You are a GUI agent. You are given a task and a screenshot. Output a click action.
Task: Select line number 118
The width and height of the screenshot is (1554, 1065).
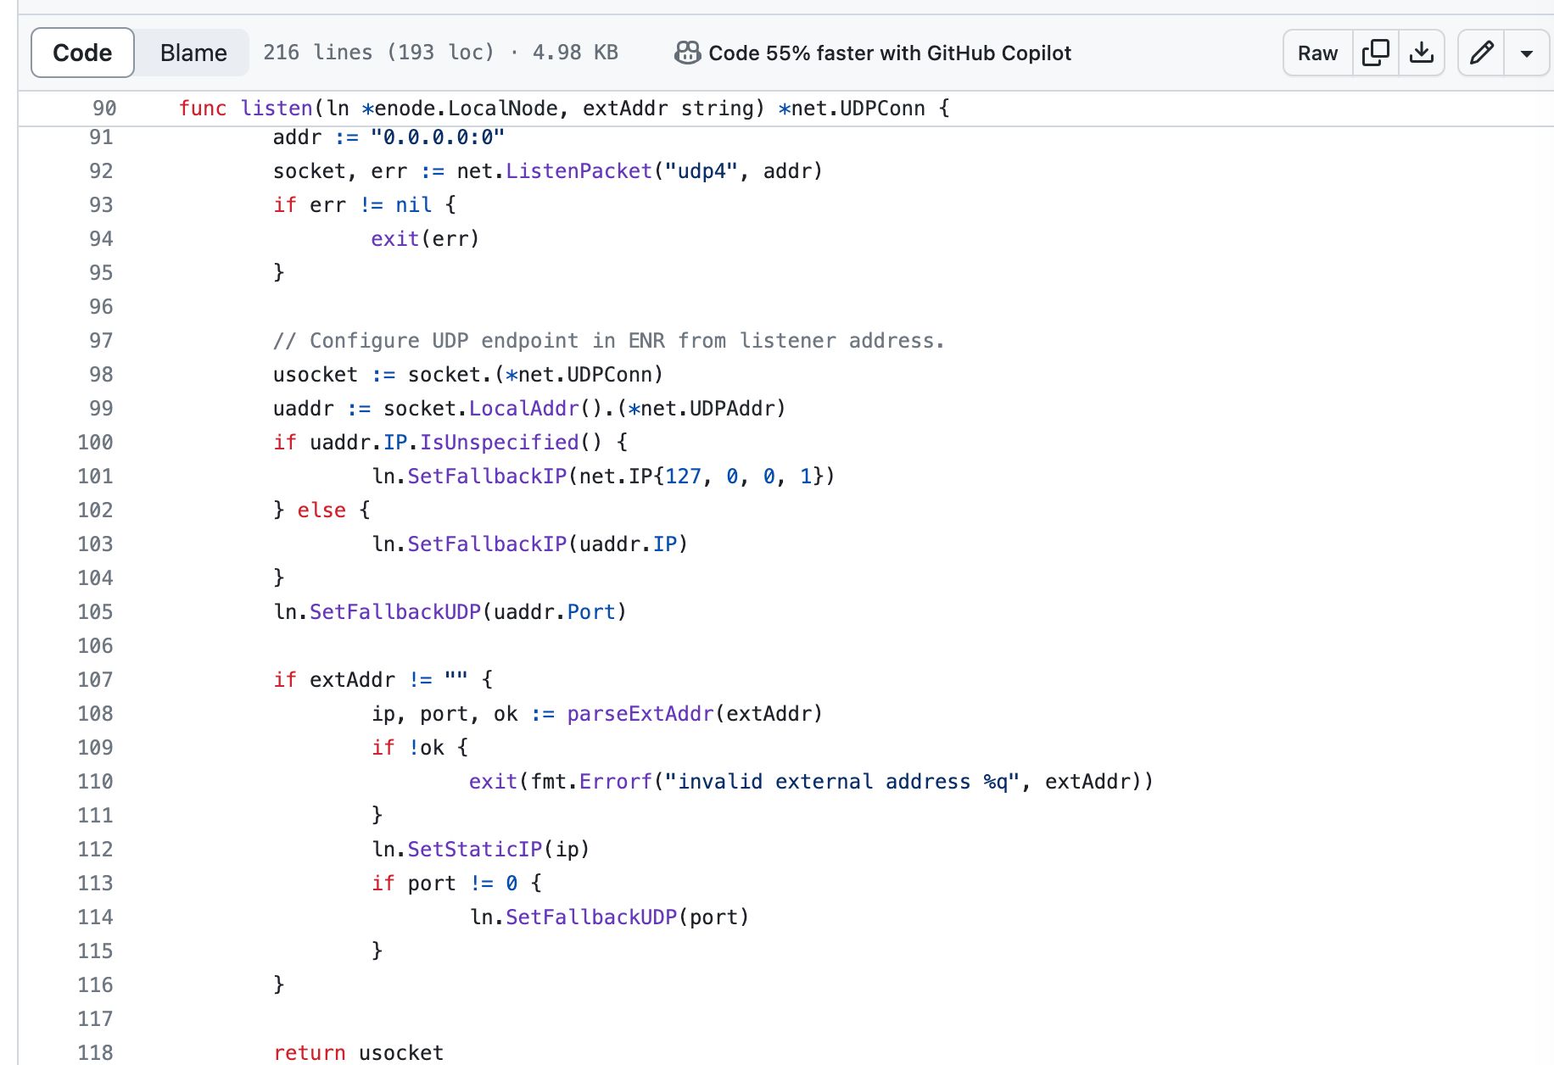(95, 1053)
